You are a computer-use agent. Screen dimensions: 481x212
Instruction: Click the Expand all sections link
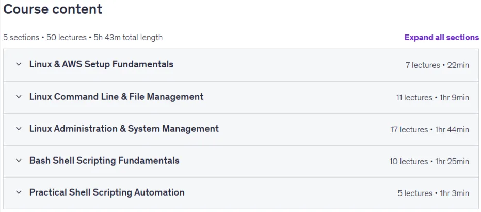coord(441,38)
